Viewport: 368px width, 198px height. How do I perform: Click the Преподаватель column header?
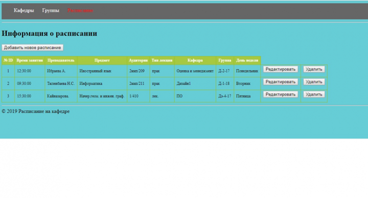(x=61, y=60)
